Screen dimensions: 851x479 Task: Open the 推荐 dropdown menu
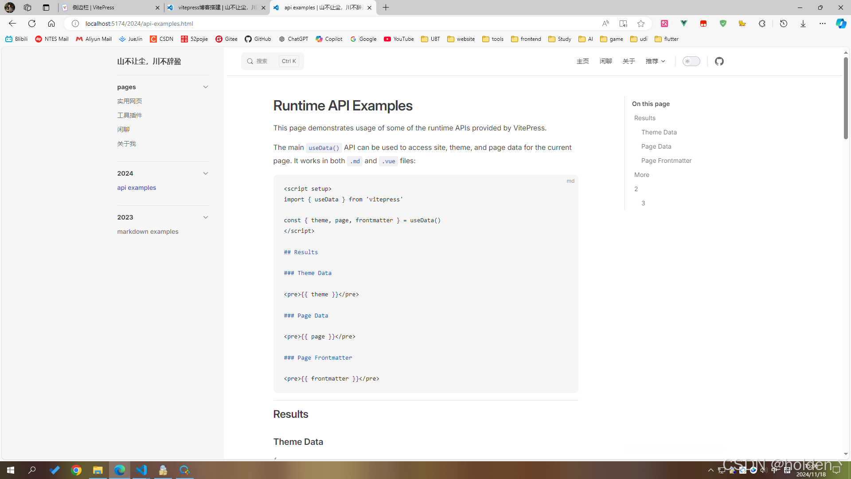pos(655,61)
